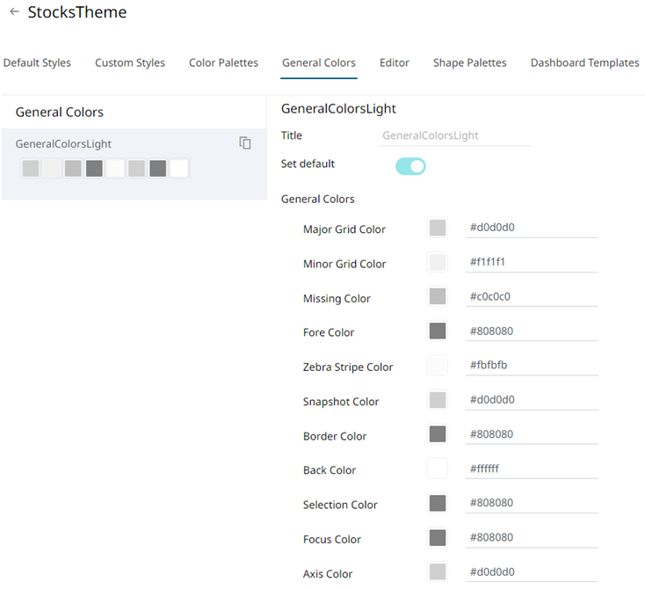Open the Fore Color swatch picker
Viewport: 645px width, 589px height.
point(438,331)
